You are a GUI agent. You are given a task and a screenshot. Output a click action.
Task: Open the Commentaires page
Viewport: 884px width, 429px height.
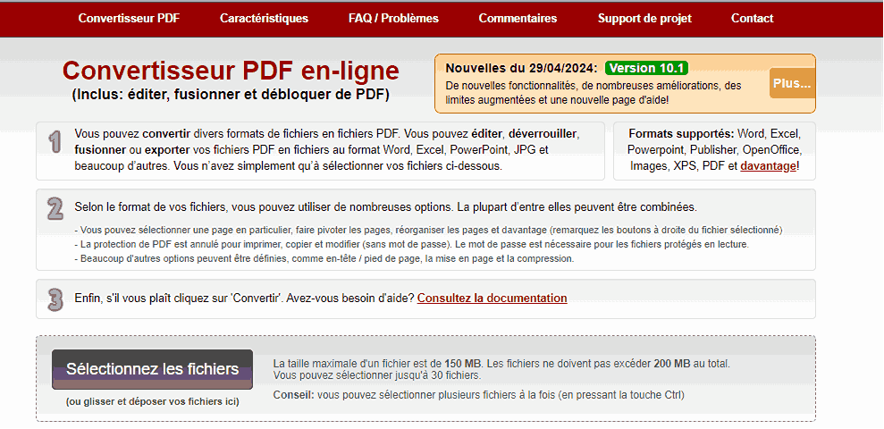(x=518, y=18)
